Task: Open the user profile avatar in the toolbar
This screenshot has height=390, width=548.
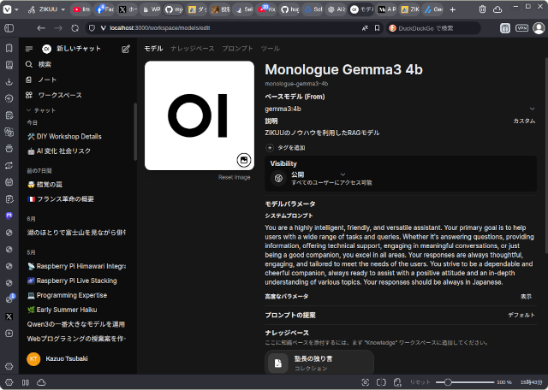Action: pyautogui.click(x=539, y=28)
